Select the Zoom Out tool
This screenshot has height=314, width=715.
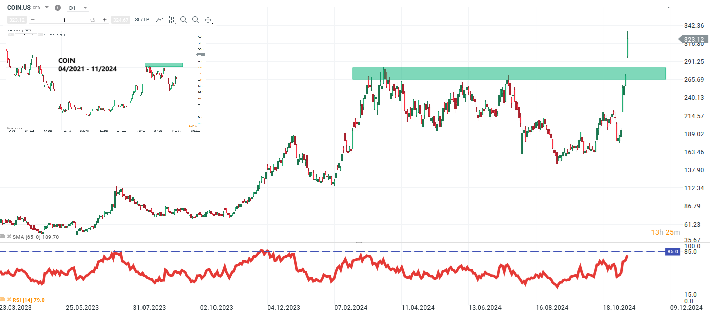coord(184,20)
